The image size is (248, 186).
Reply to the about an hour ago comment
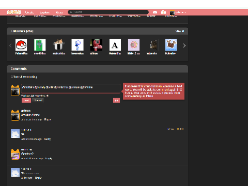[48, 119]
